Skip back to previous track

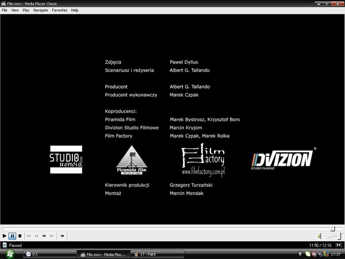pos(28,236)
